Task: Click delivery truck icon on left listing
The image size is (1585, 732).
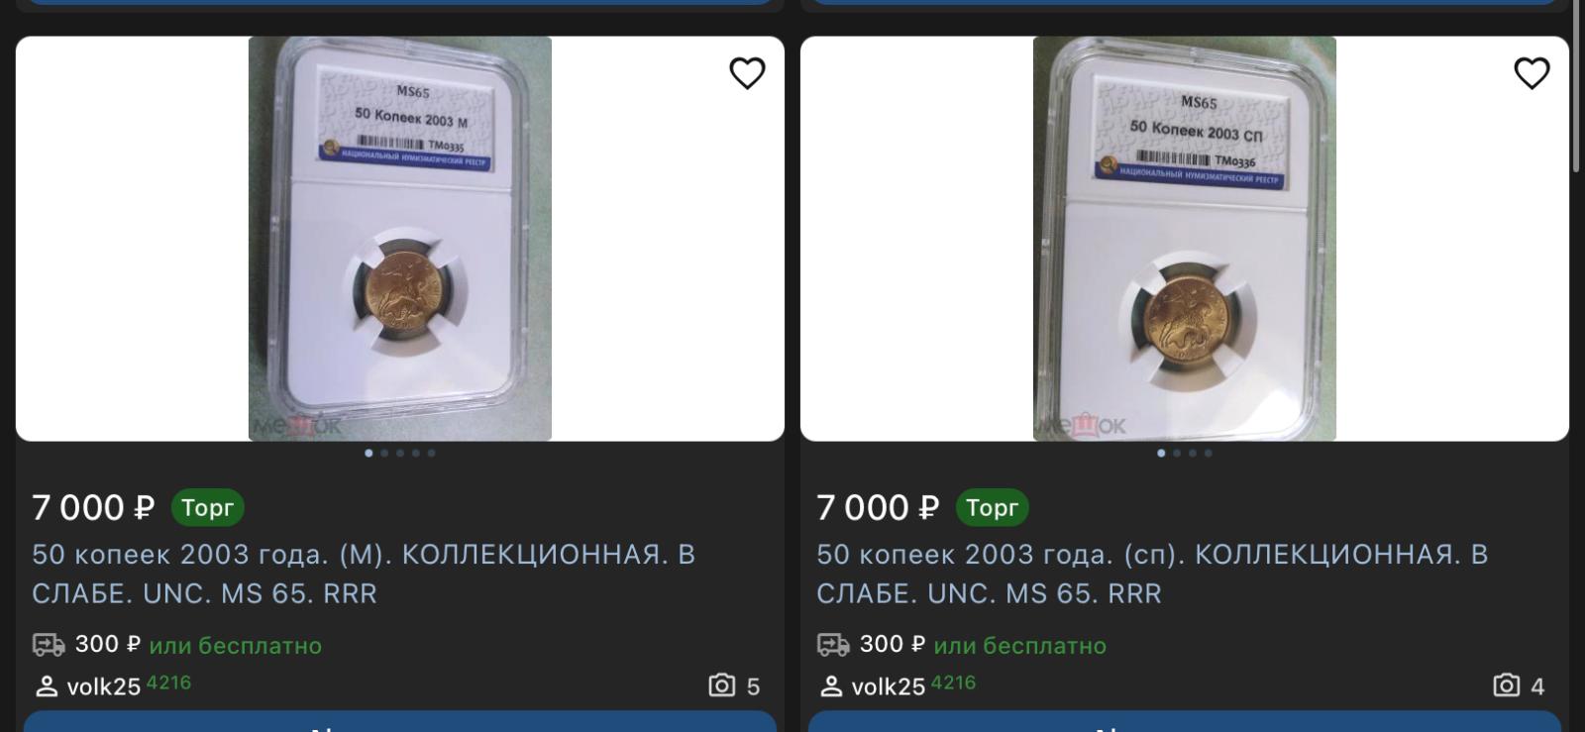Action: click(x=49, y=645)
